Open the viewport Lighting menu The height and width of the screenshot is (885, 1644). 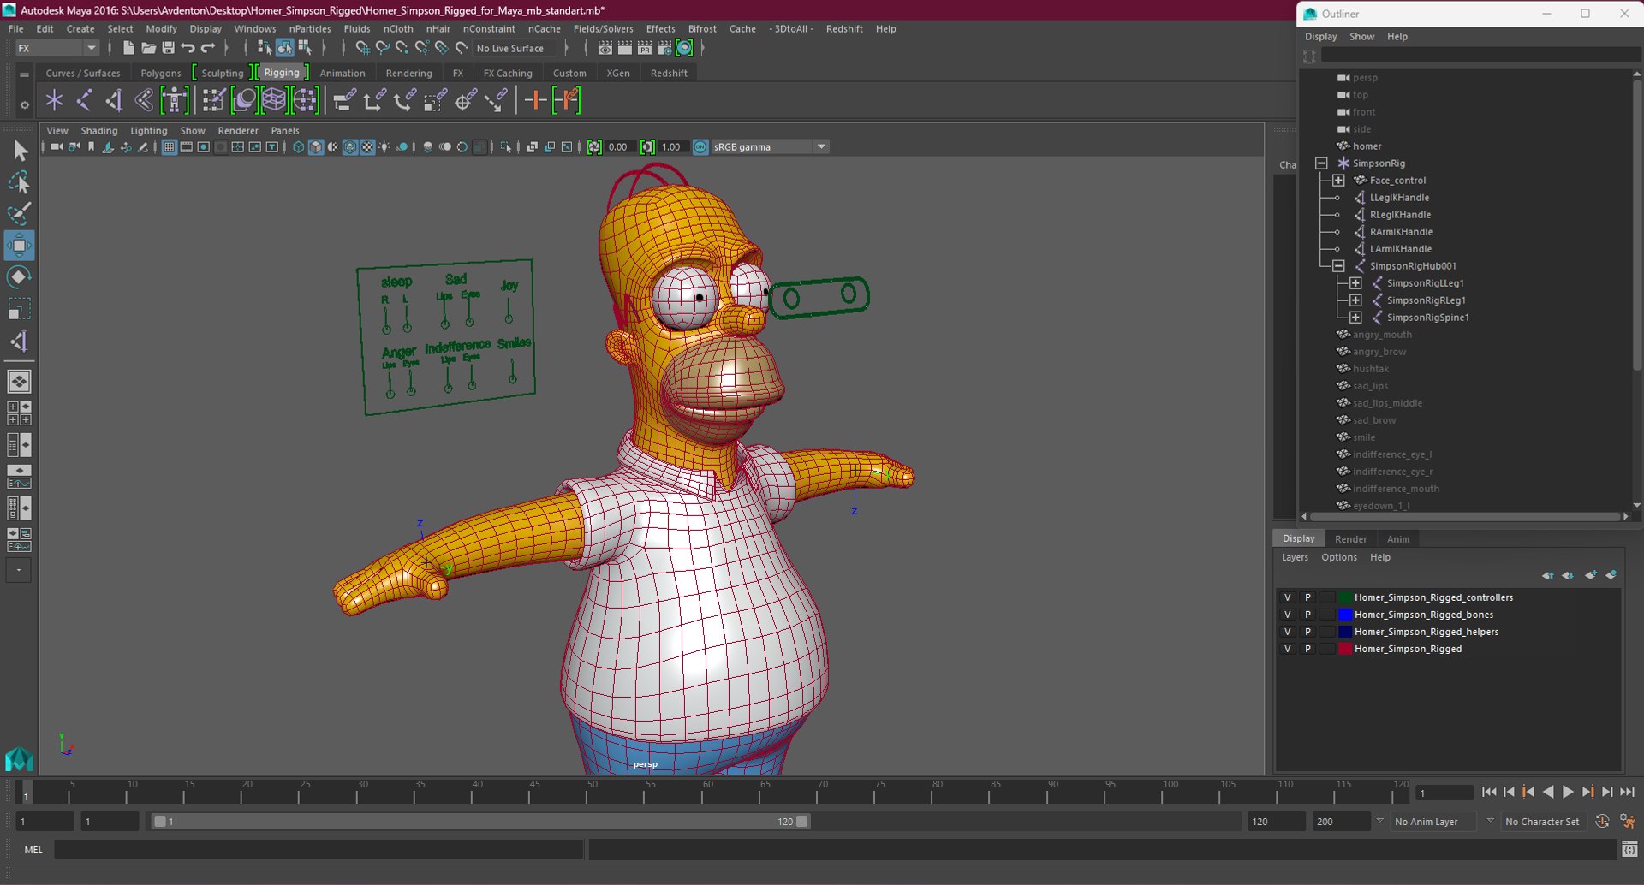[148, 130]
